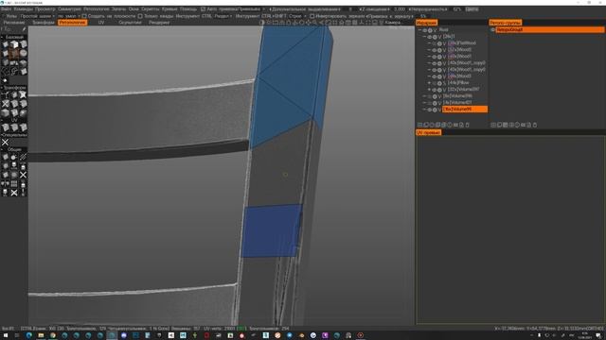Open the Windows Start menu
Screen dimensions: 606x340
pyautogui.click(x=6, y=335)
